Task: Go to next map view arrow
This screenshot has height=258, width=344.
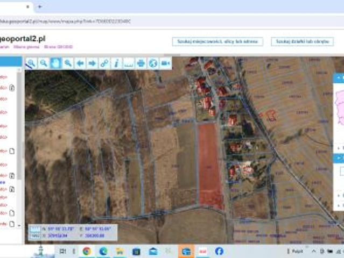Action: [92, 63]
